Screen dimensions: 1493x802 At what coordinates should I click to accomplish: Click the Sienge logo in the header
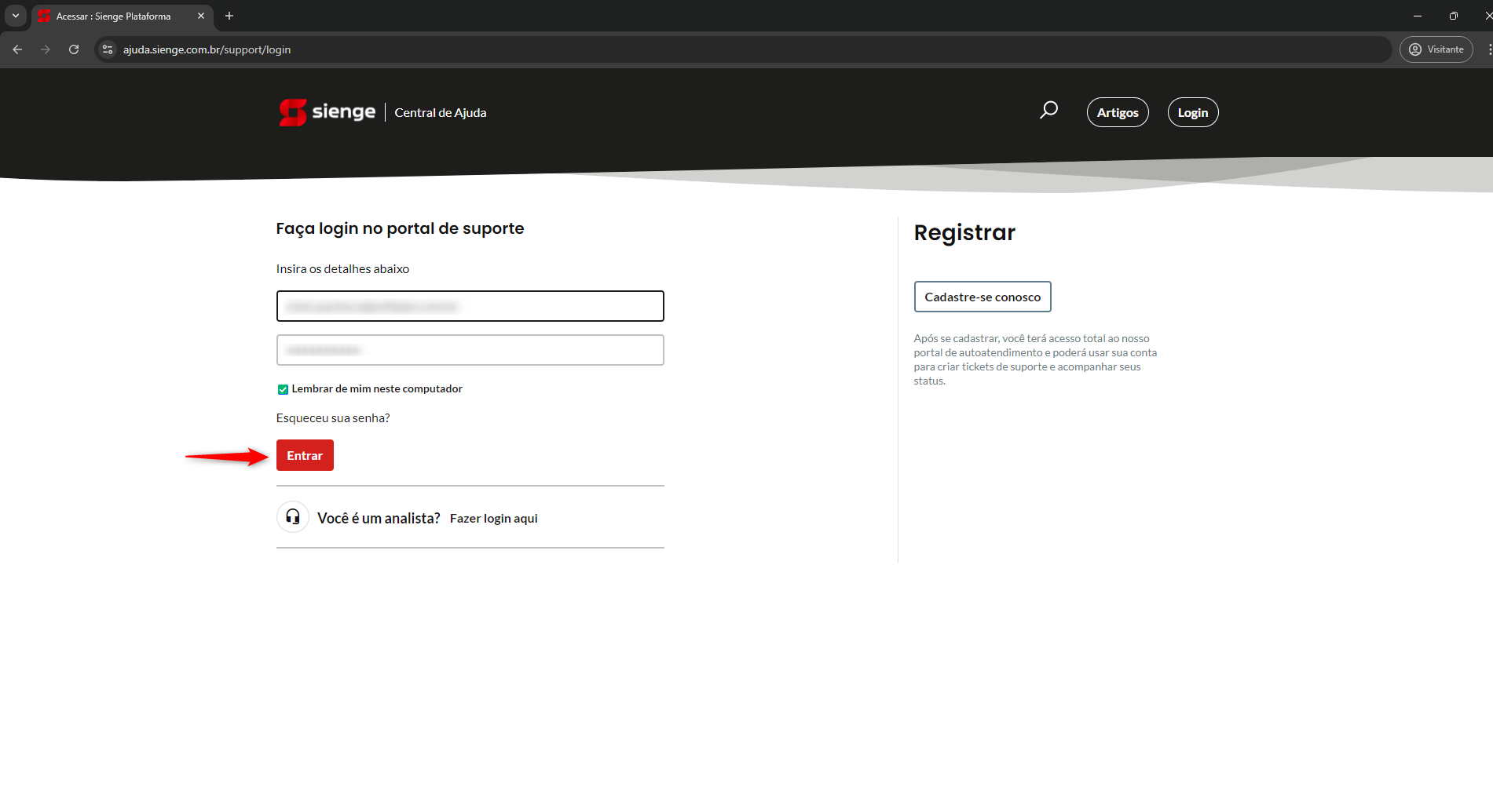pos(328,112)
